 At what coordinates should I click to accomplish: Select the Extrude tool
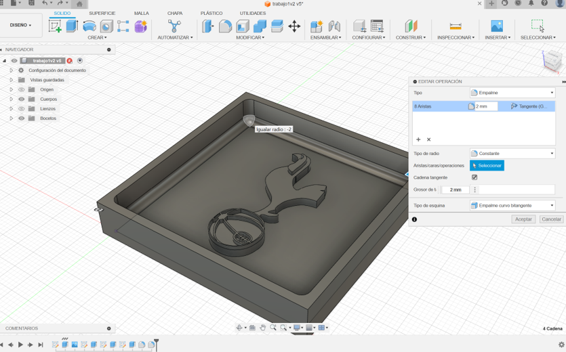tap(73, 26)
